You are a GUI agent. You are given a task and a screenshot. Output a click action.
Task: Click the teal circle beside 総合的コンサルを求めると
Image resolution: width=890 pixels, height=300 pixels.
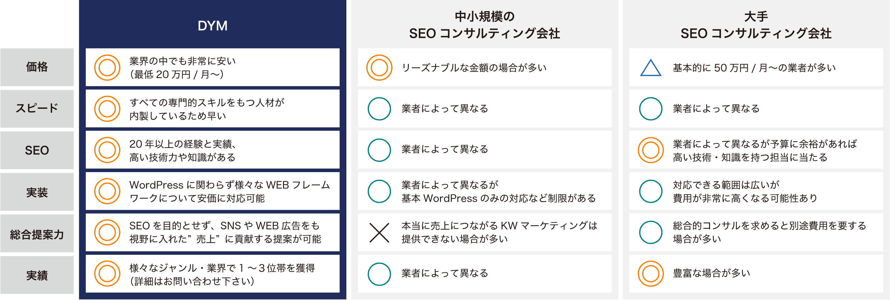[651, 232]
